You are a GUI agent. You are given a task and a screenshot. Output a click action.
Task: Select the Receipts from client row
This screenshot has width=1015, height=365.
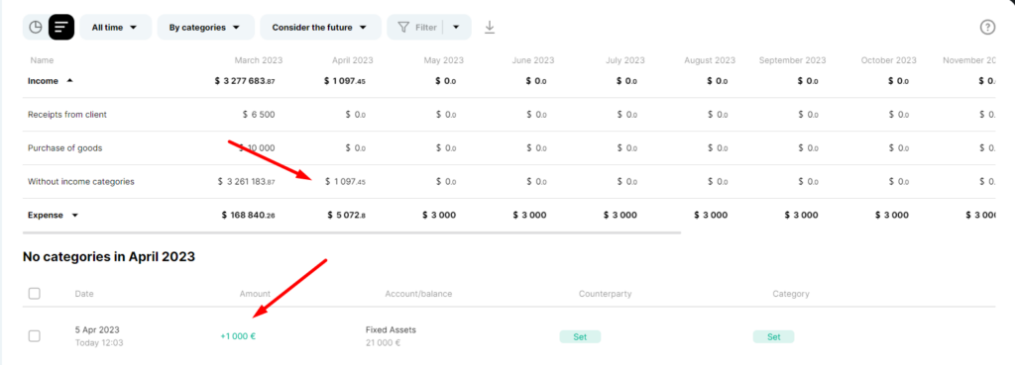point(508,115)
